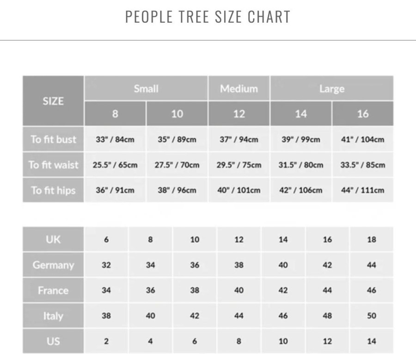This screenshot has height=354, width=416.
Task: Click the size 16 column header
Action: 363,114
